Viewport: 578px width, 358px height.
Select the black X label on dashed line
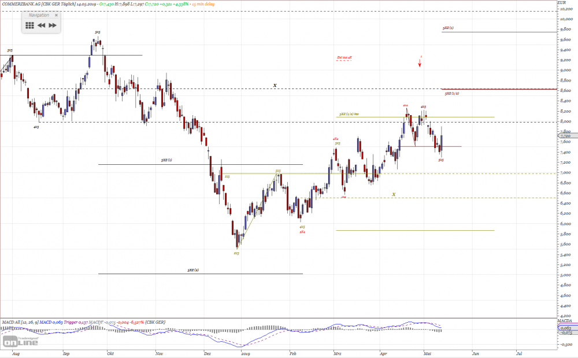[x=275, y=86]
